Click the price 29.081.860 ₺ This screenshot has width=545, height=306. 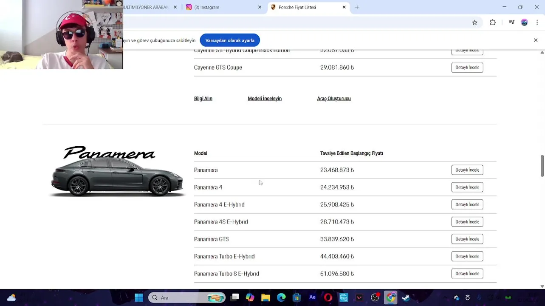click(x=337, y=68)
